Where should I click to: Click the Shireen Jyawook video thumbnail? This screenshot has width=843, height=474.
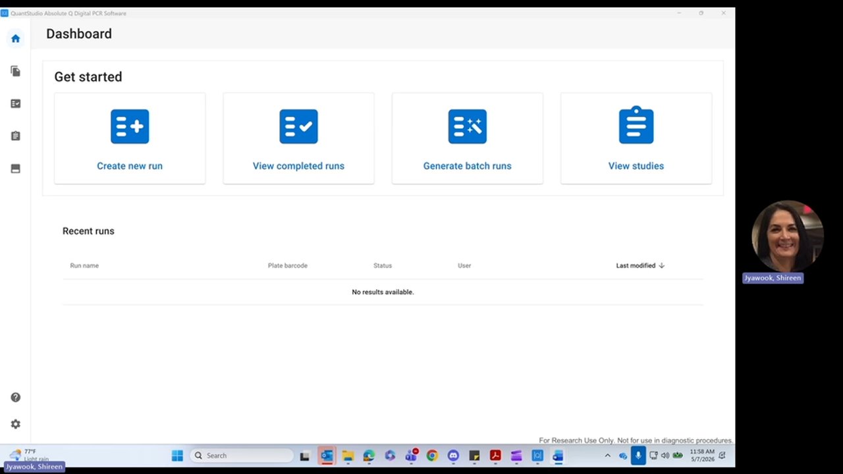pos(788,236)
